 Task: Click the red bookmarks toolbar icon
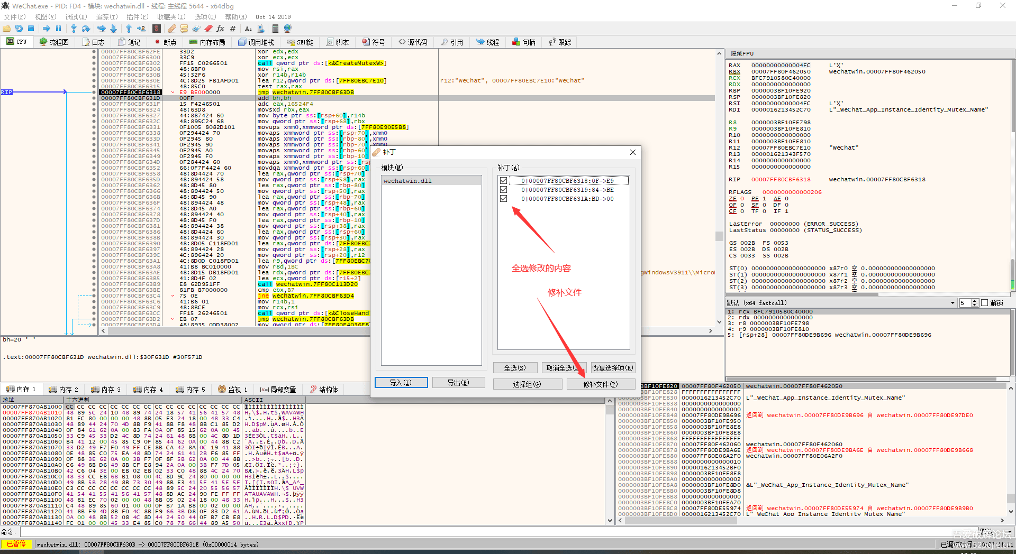(x=208, y=29)
